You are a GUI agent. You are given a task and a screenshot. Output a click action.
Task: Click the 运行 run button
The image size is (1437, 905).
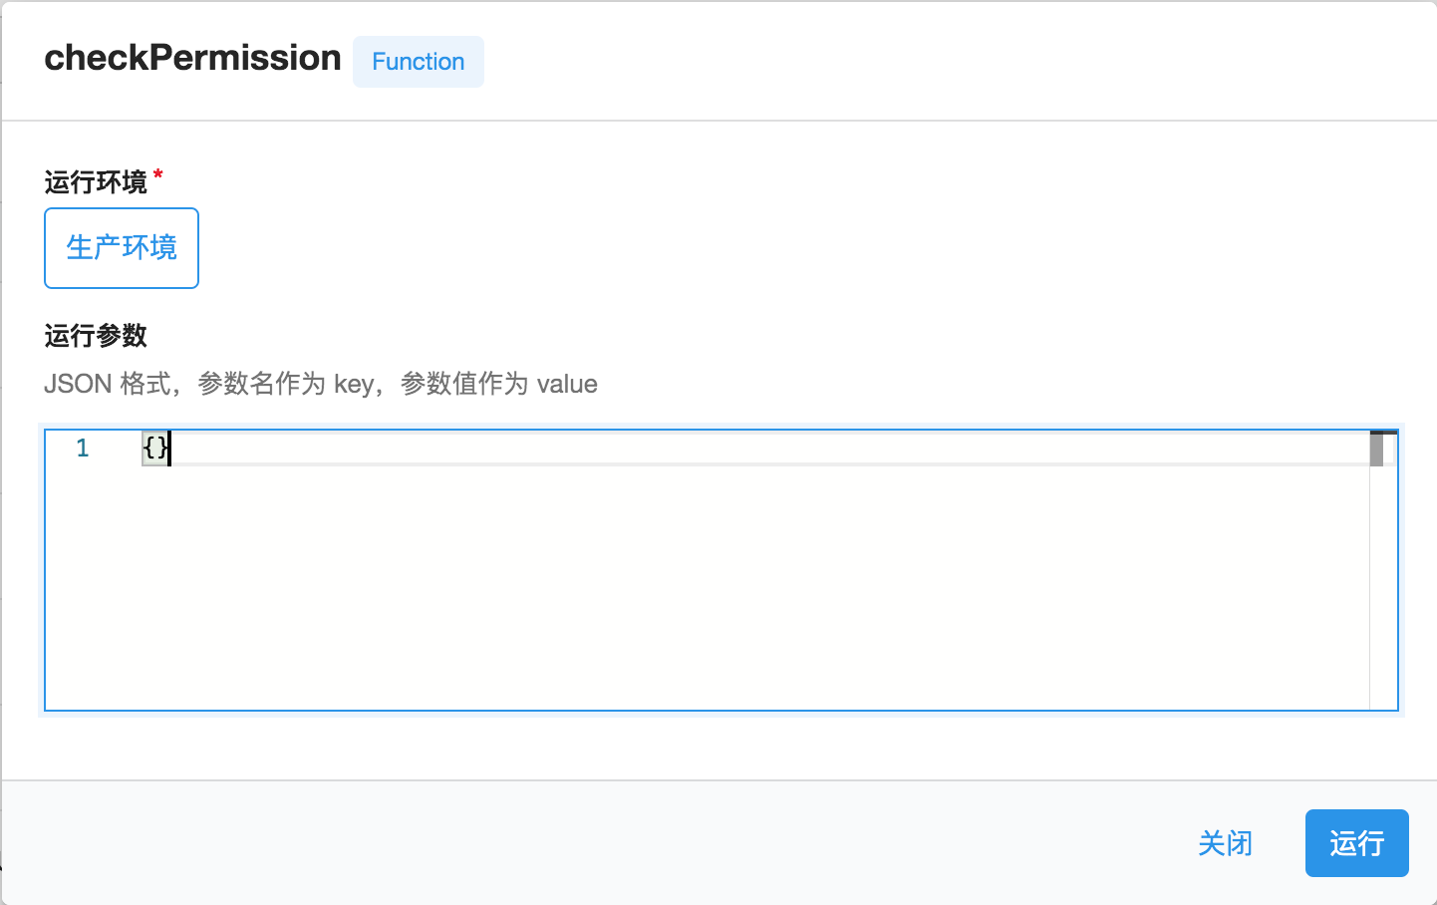coord(1356,843)
